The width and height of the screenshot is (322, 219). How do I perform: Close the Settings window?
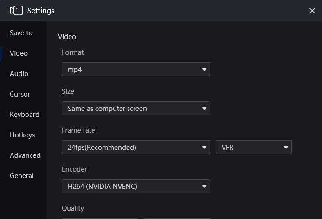(312, 11)
